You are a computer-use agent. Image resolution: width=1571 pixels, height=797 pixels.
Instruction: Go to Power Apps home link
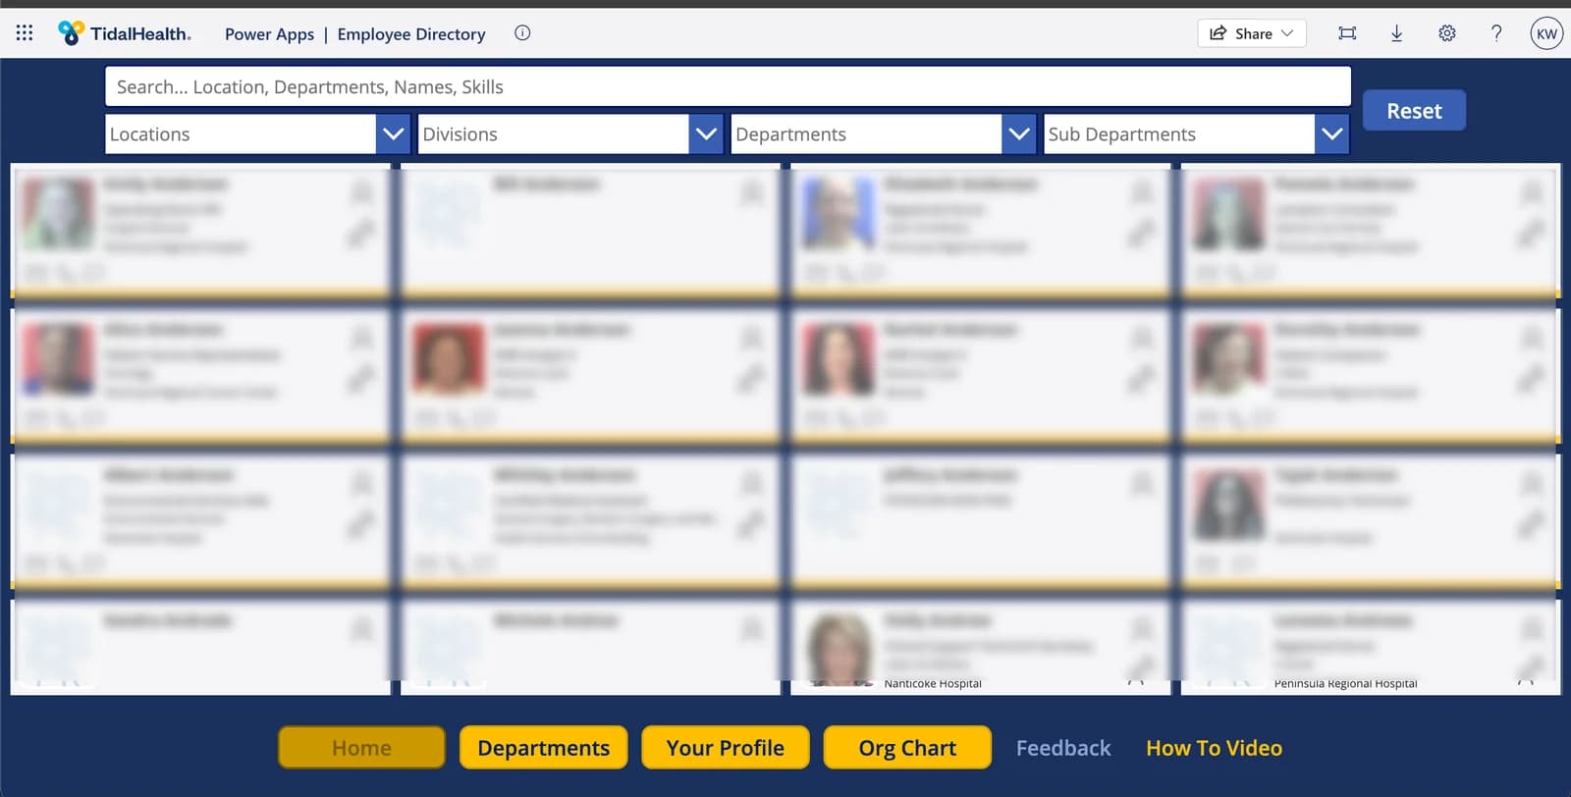pos(269,34)
